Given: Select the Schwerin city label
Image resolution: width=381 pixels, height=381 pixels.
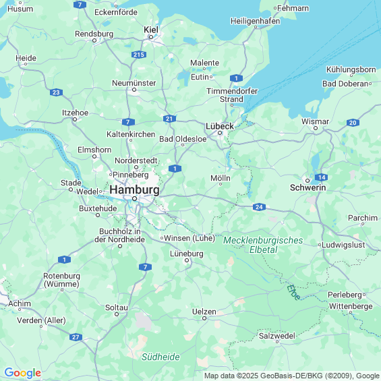Looking at the screenshot, I should click(308, 187).
